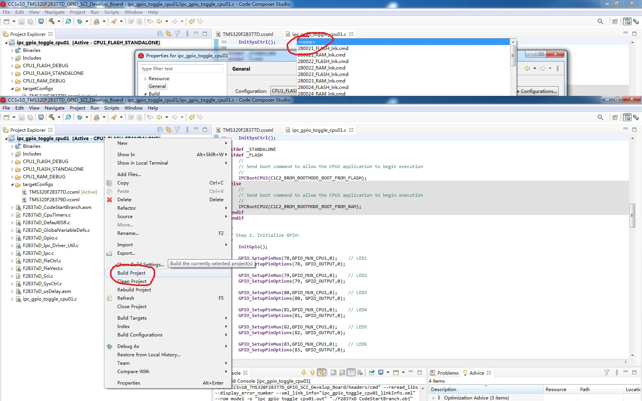This screenshot has height=401, width=642.
Task: Close the Advice tab with its X icon
Action: [489, 373]
